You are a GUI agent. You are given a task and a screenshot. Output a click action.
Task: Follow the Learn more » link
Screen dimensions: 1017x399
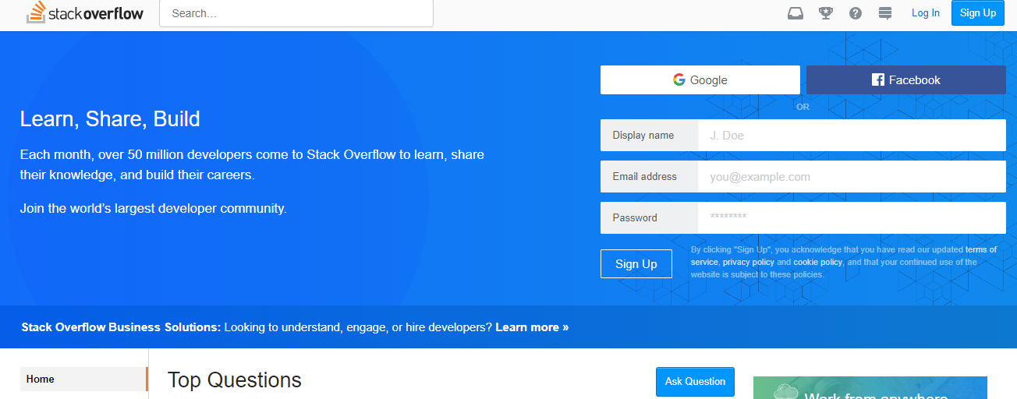point(532,327)
